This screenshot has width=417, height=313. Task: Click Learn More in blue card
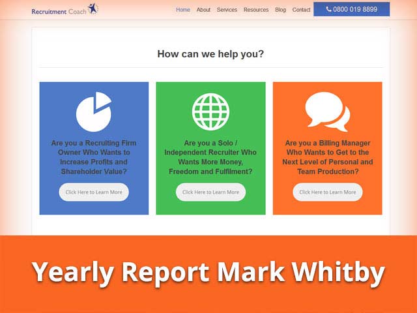pyautogui.click(x=94, y=192)
